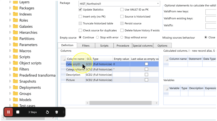The image size is (217, 121).
Task: Open the Scripts folder icon
Action: 15,57
